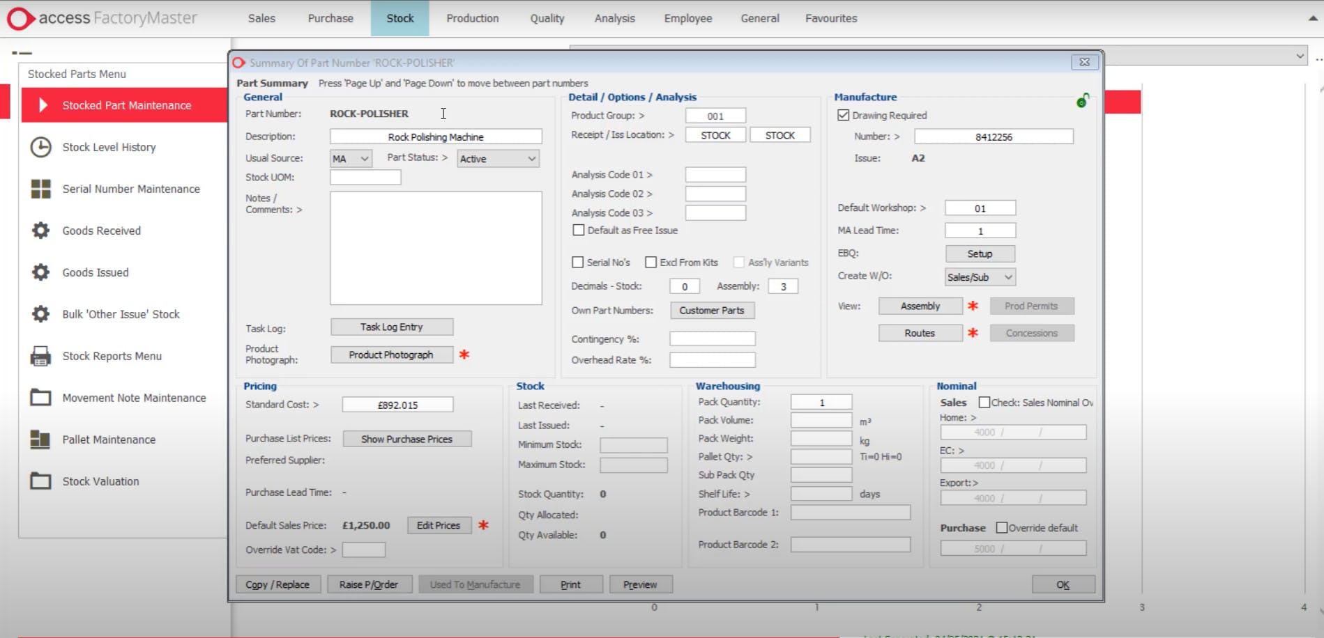Screen dimensions: 1324x638
Task: Click the Contingency % field
Action: point(713,339)
